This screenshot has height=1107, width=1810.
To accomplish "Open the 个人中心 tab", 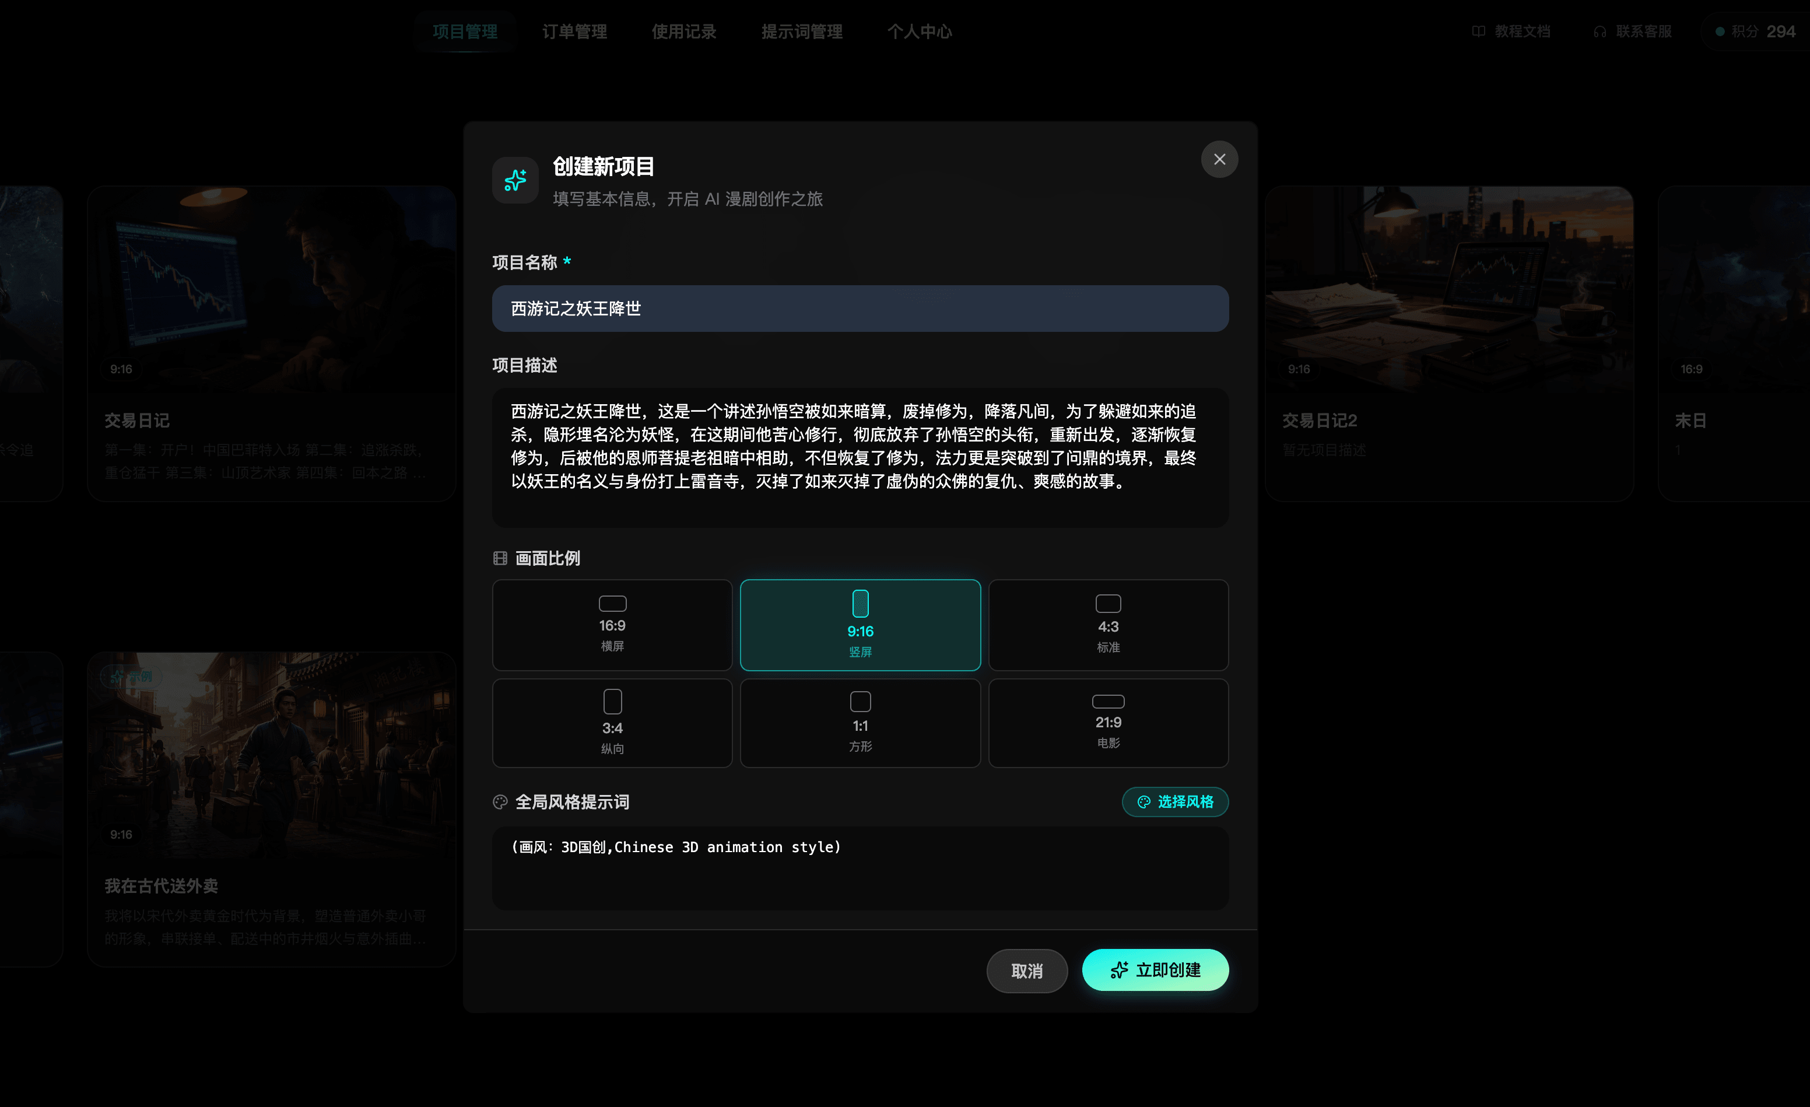I will 920,31.
